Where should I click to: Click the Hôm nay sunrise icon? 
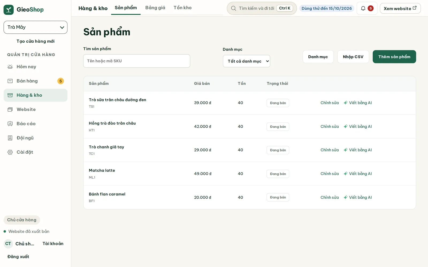[10, 67]
